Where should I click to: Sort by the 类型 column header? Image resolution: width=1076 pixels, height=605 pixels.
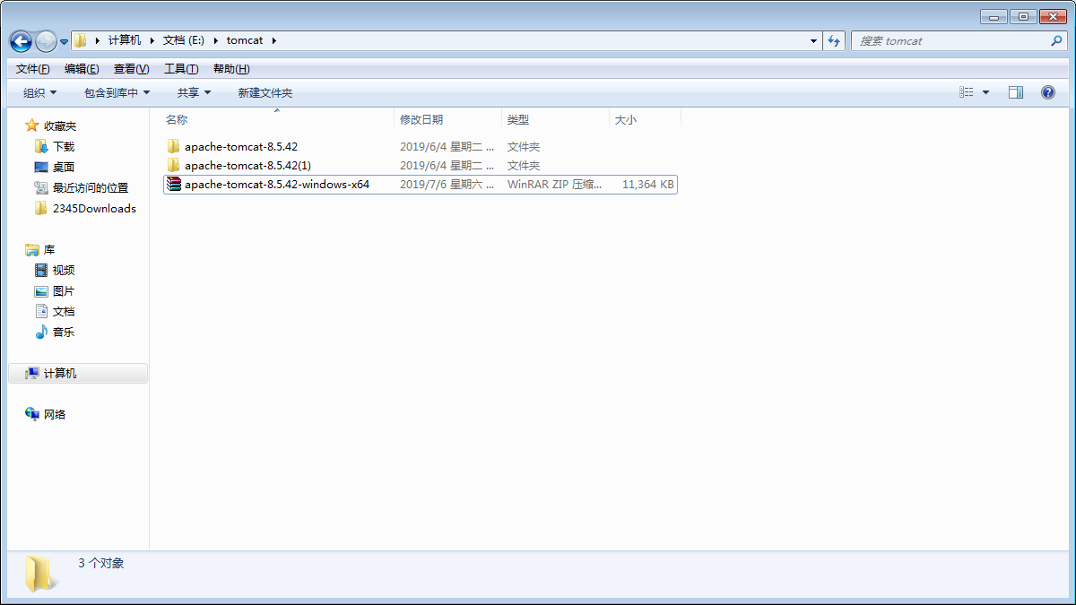555,119
